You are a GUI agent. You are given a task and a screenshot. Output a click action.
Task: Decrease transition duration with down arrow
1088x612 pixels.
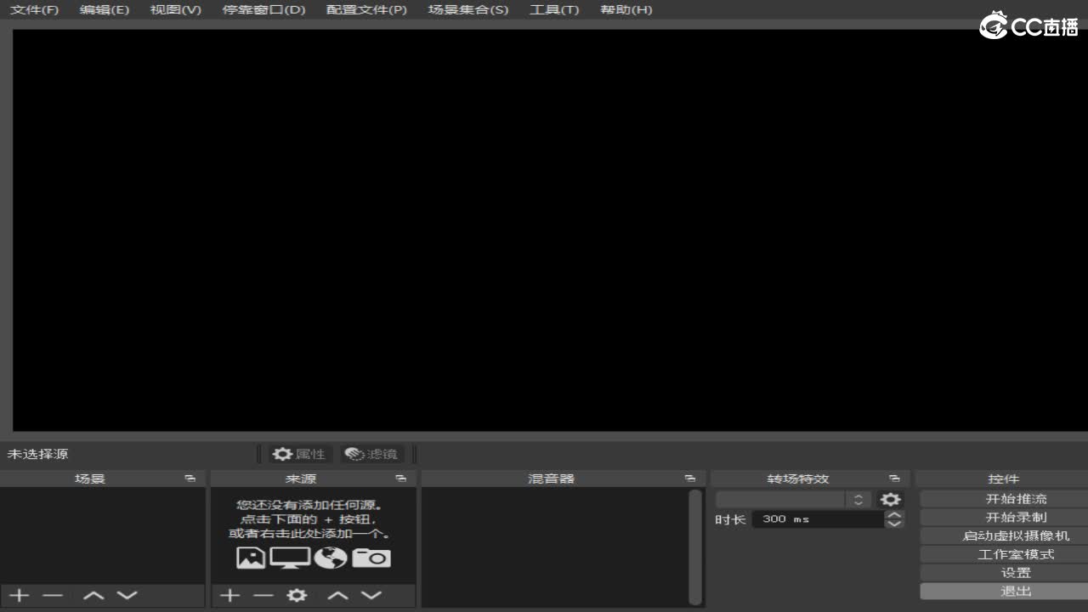[x=894, y=524]
